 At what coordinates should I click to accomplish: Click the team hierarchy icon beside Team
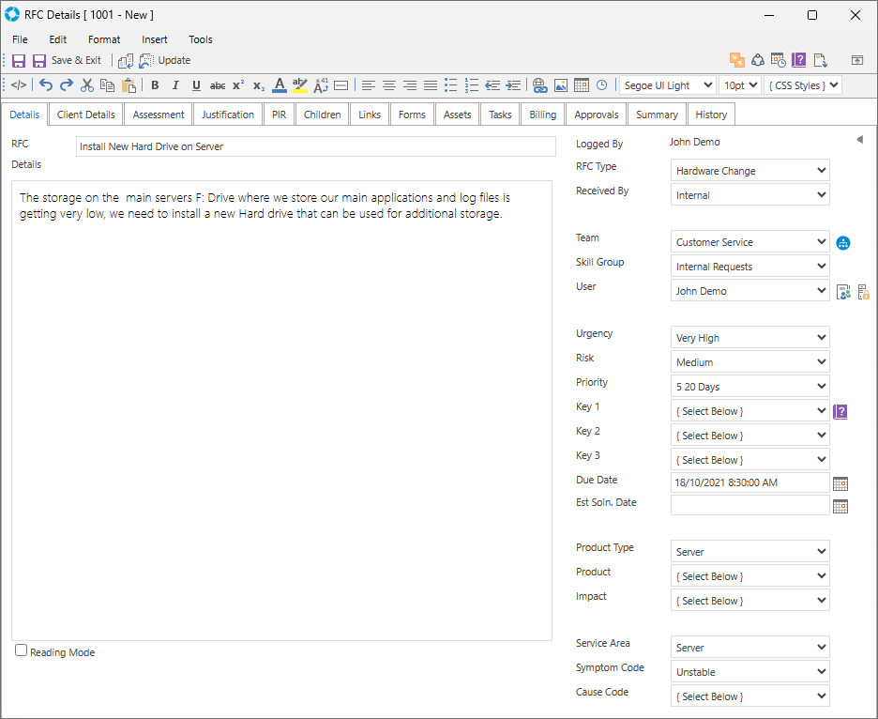[x=843, y=243]
